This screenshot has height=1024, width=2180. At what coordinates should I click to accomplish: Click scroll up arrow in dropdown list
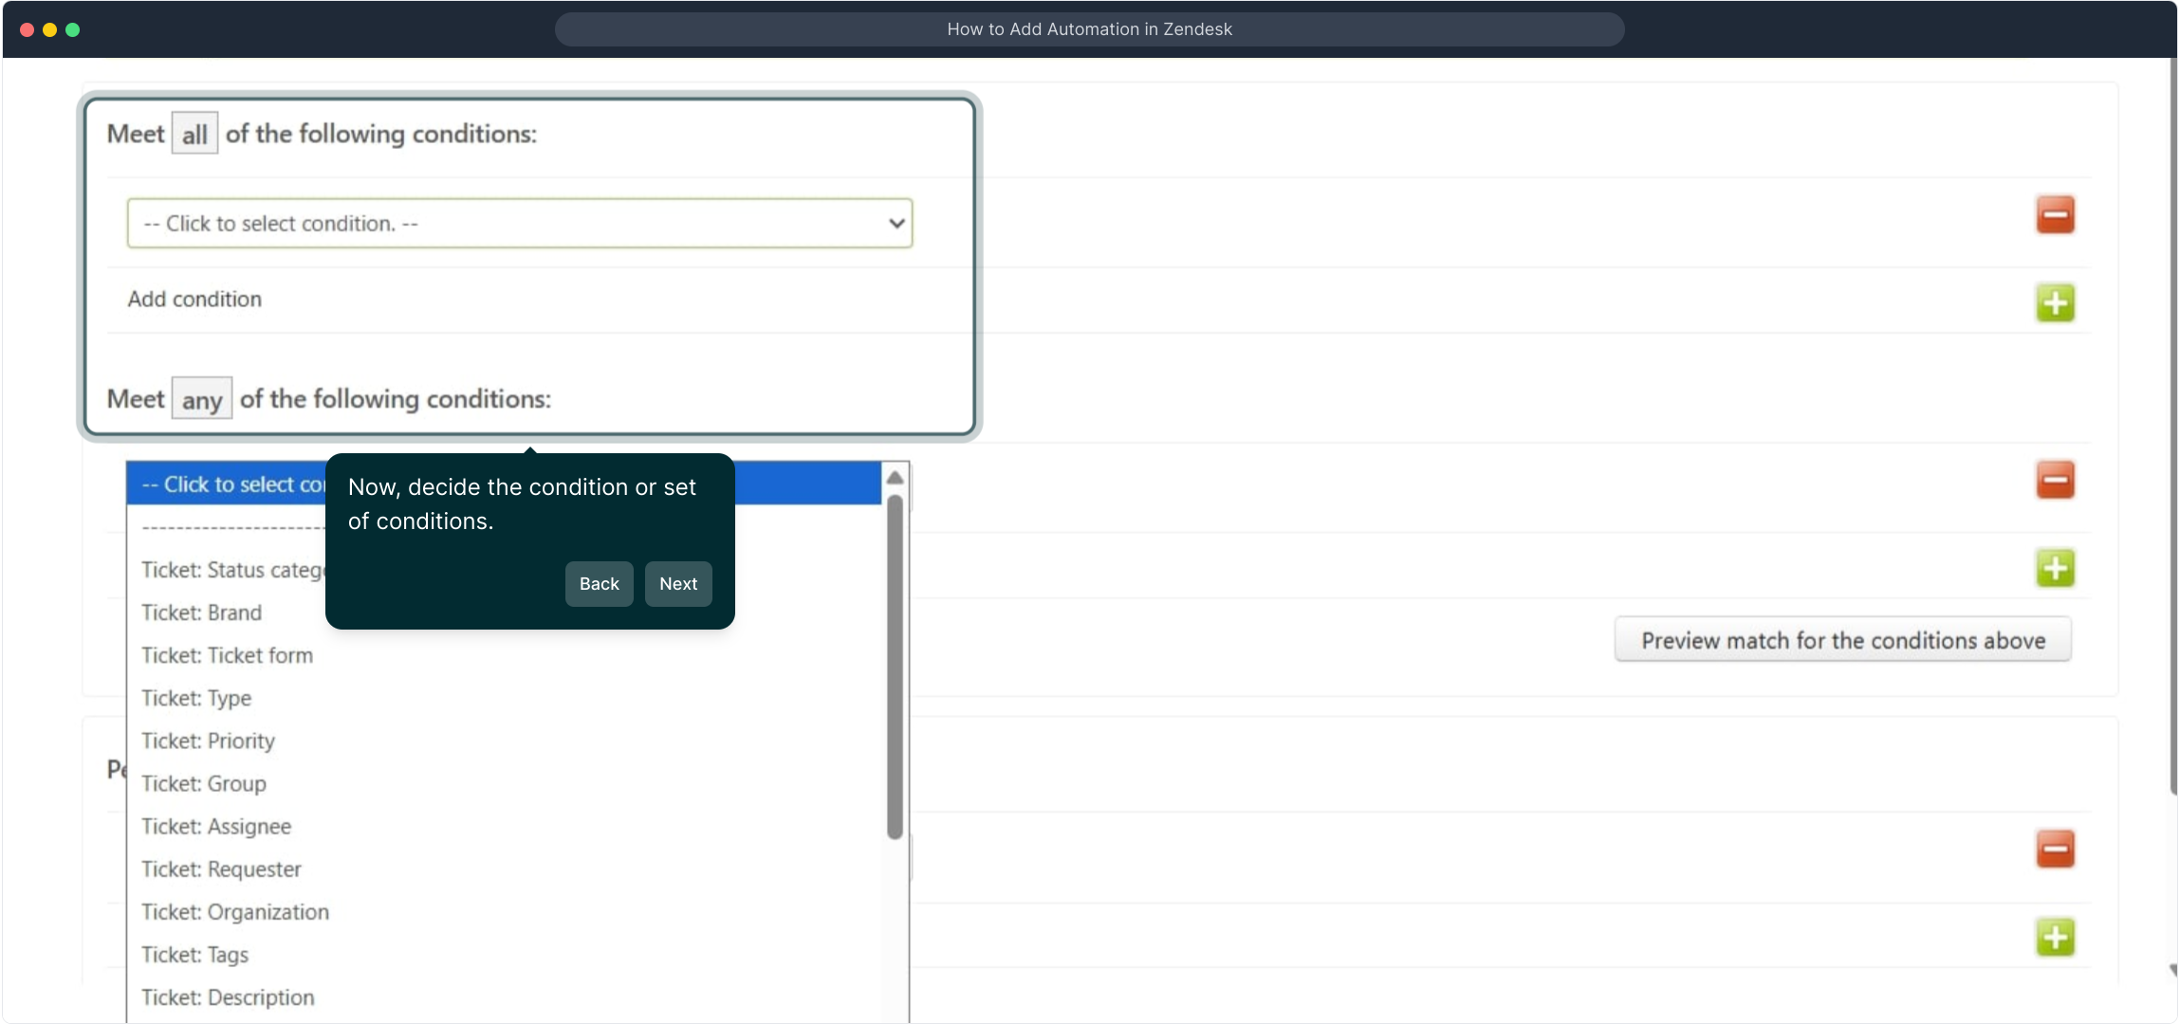tap(895, 478)
